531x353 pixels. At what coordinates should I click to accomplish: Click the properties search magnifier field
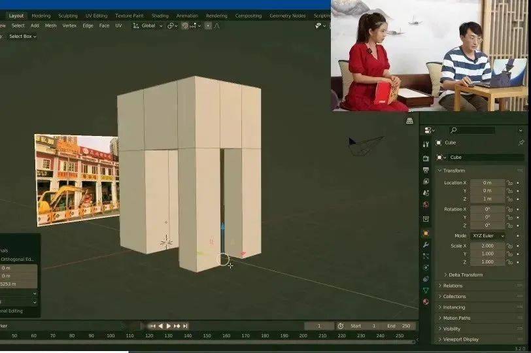(x=472, y=130)
